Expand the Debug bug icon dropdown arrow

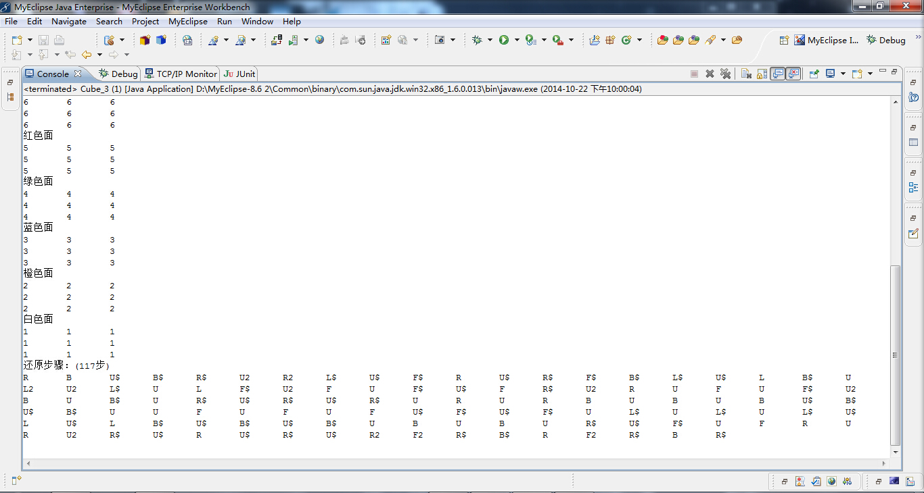pyautogui.click(x=490, y=41)
